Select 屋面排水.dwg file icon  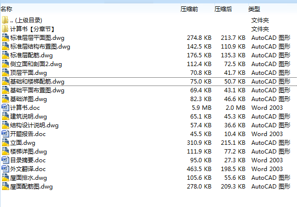pos(5,177)
